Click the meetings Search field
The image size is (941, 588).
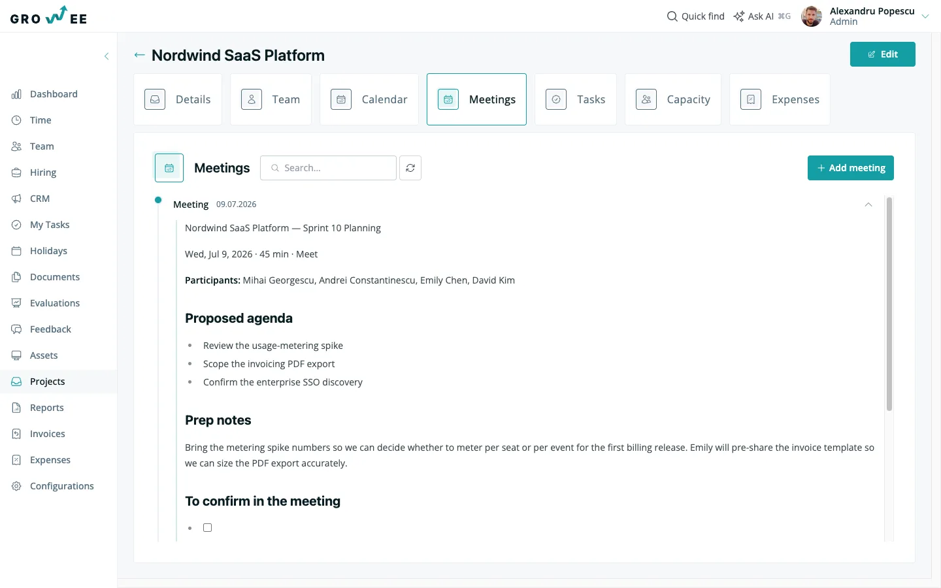tap(328, 168)
